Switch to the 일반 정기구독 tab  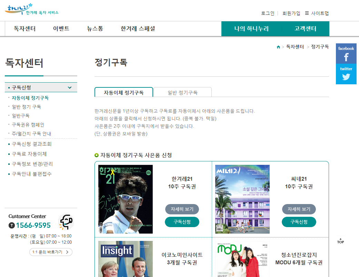tap(182, 92)
